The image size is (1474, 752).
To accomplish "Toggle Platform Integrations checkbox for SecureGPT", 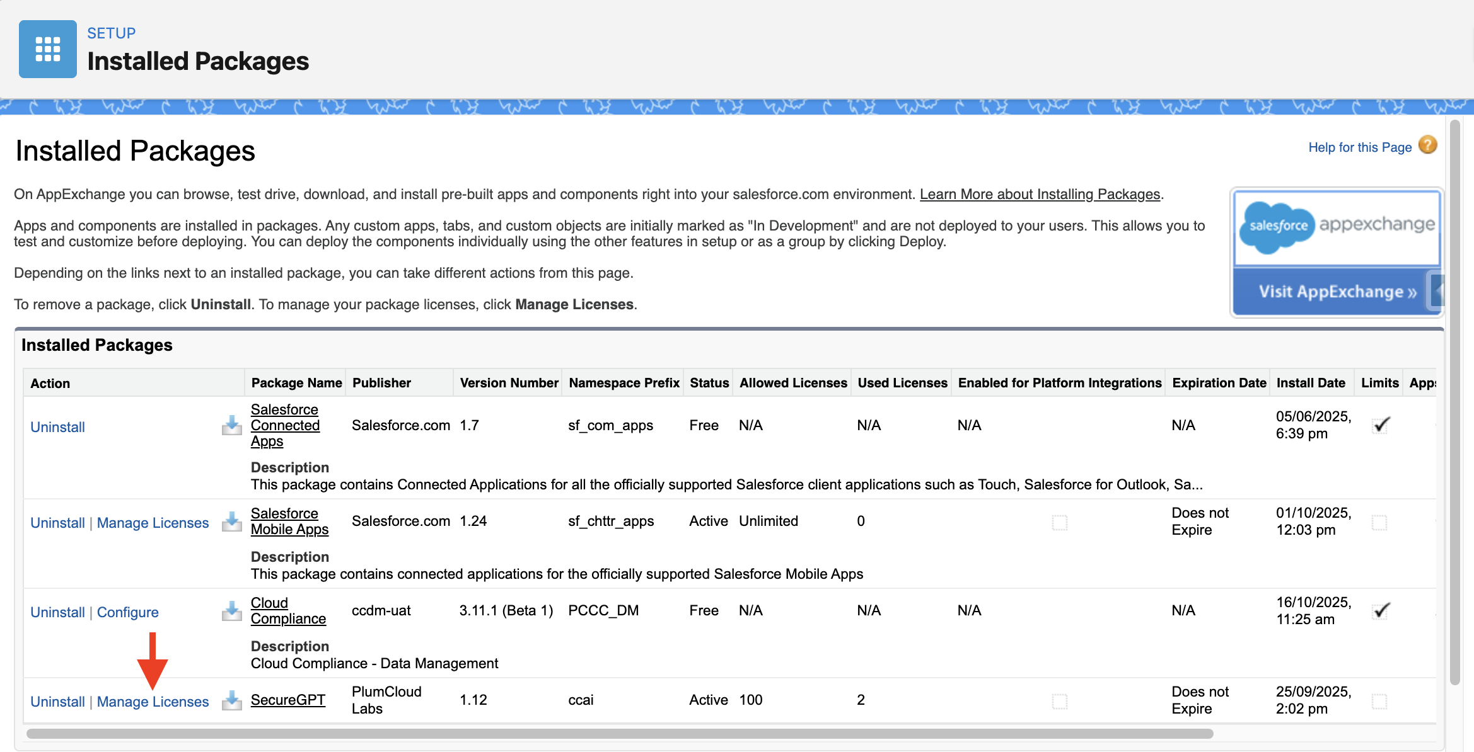I will [1059, 701].
